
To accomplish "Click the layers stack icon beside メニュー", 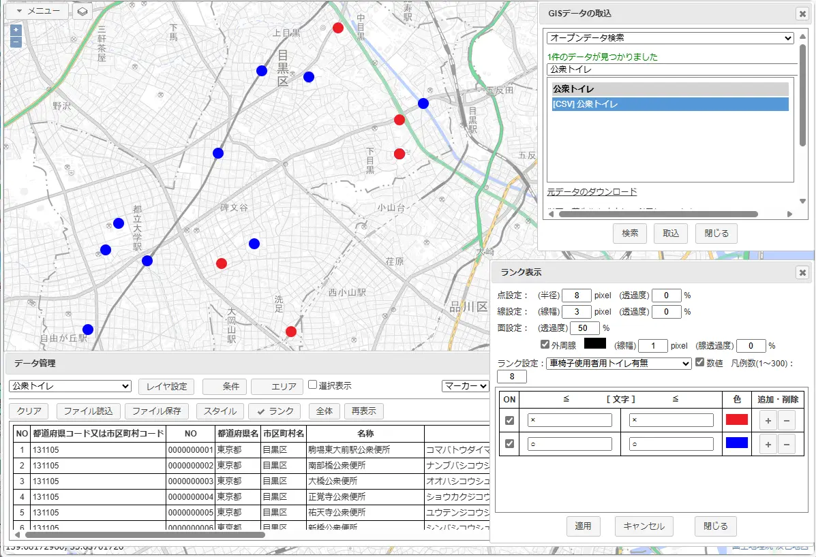I will pos(82,12).
